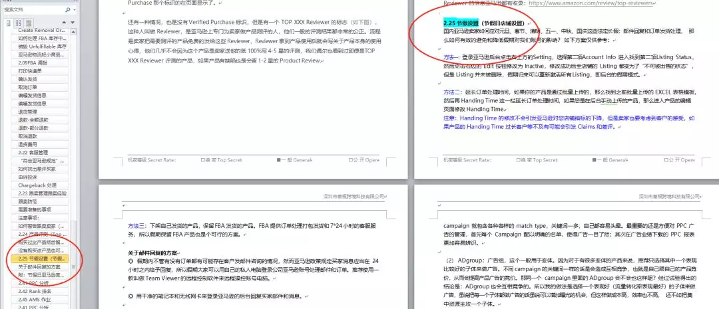Select the heading ending 'Unfulfillable 库存'
The image size is (719, 309).
[x=41, y=47]
